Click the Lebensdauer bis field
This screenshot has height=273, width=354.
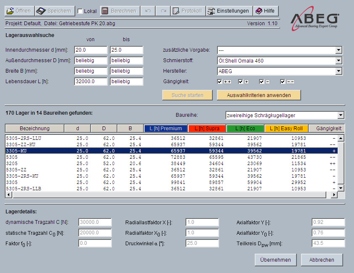pos(127,81)
